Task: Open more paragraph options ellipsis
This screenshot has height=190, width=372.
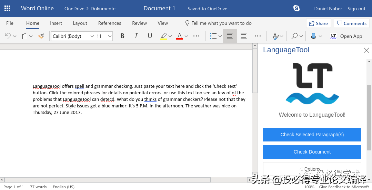Action: 258,36
